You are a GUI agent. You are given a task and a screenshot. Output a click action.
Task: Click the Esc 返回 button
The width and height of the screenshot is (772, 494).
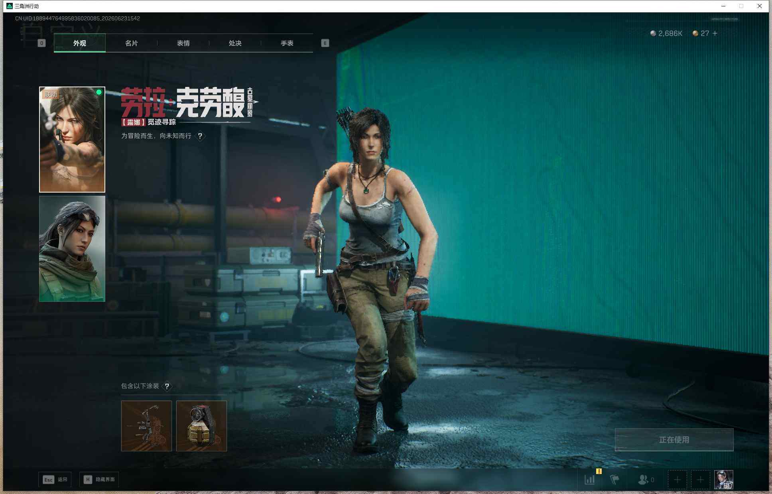[55, 479]
